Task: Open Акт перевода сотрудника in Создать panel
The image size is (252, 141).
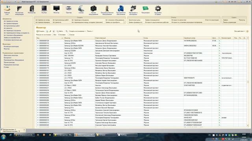Action: 80,20
